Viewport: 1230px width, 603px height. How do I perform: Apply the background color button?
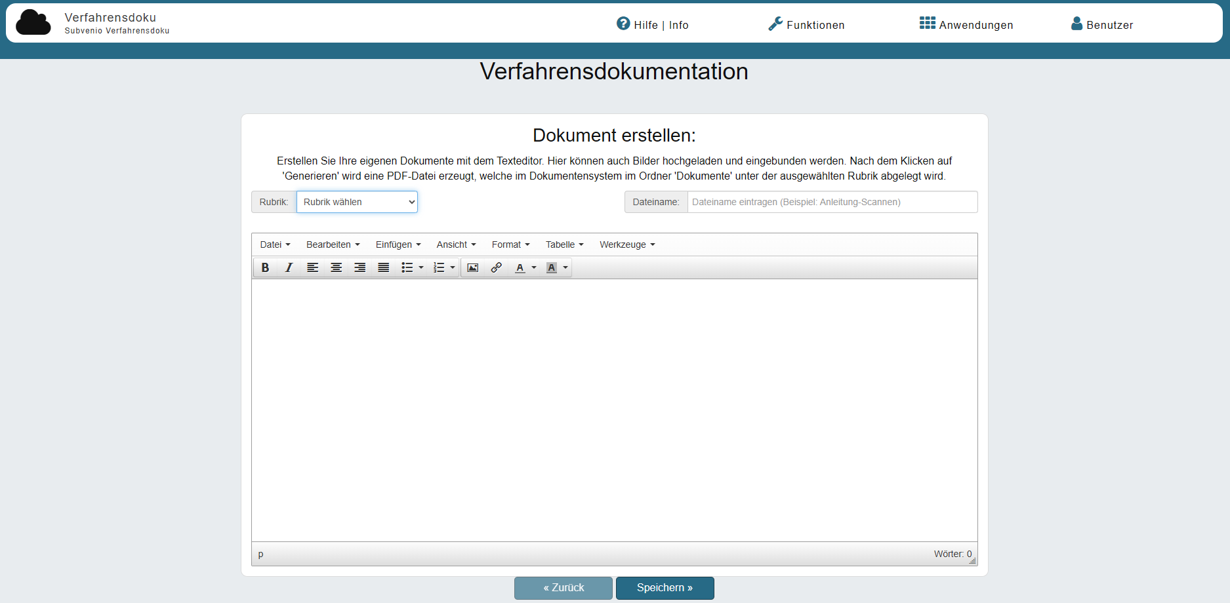551,267
